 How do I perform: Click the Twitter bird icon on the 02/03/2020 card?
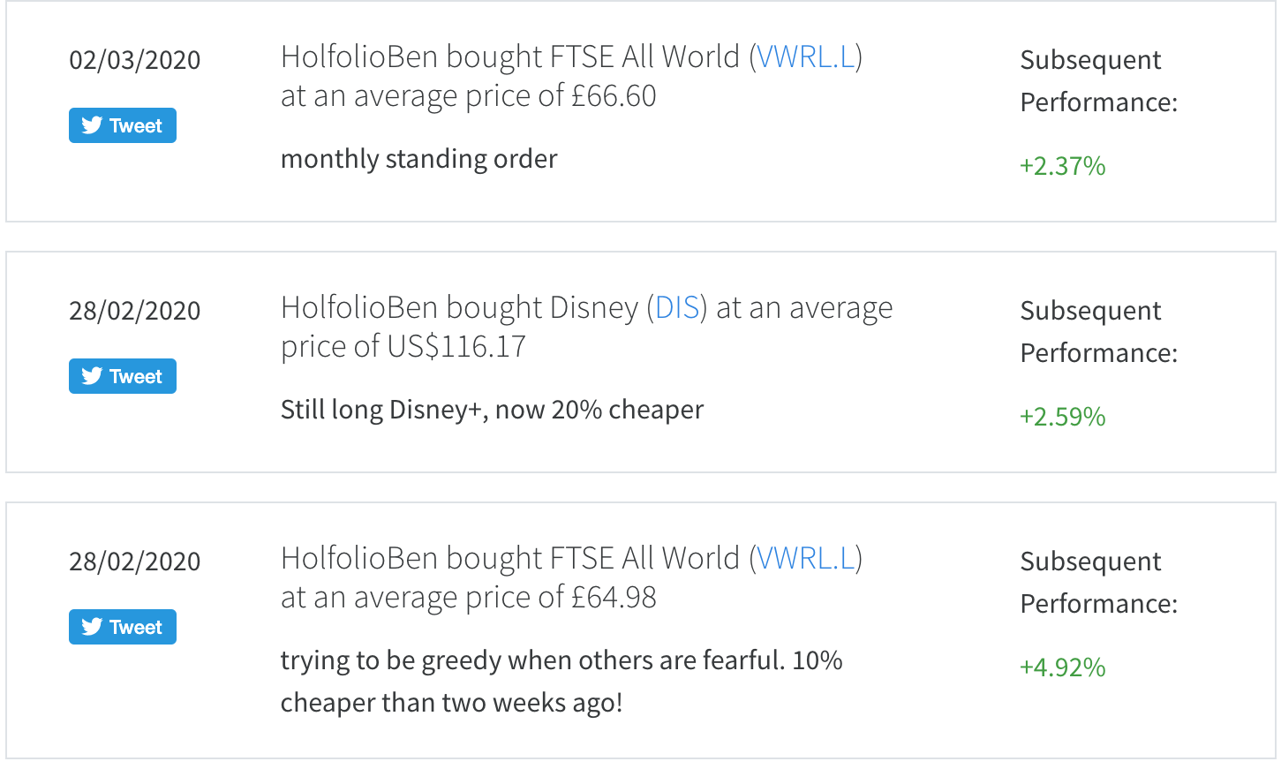[92, 125]
